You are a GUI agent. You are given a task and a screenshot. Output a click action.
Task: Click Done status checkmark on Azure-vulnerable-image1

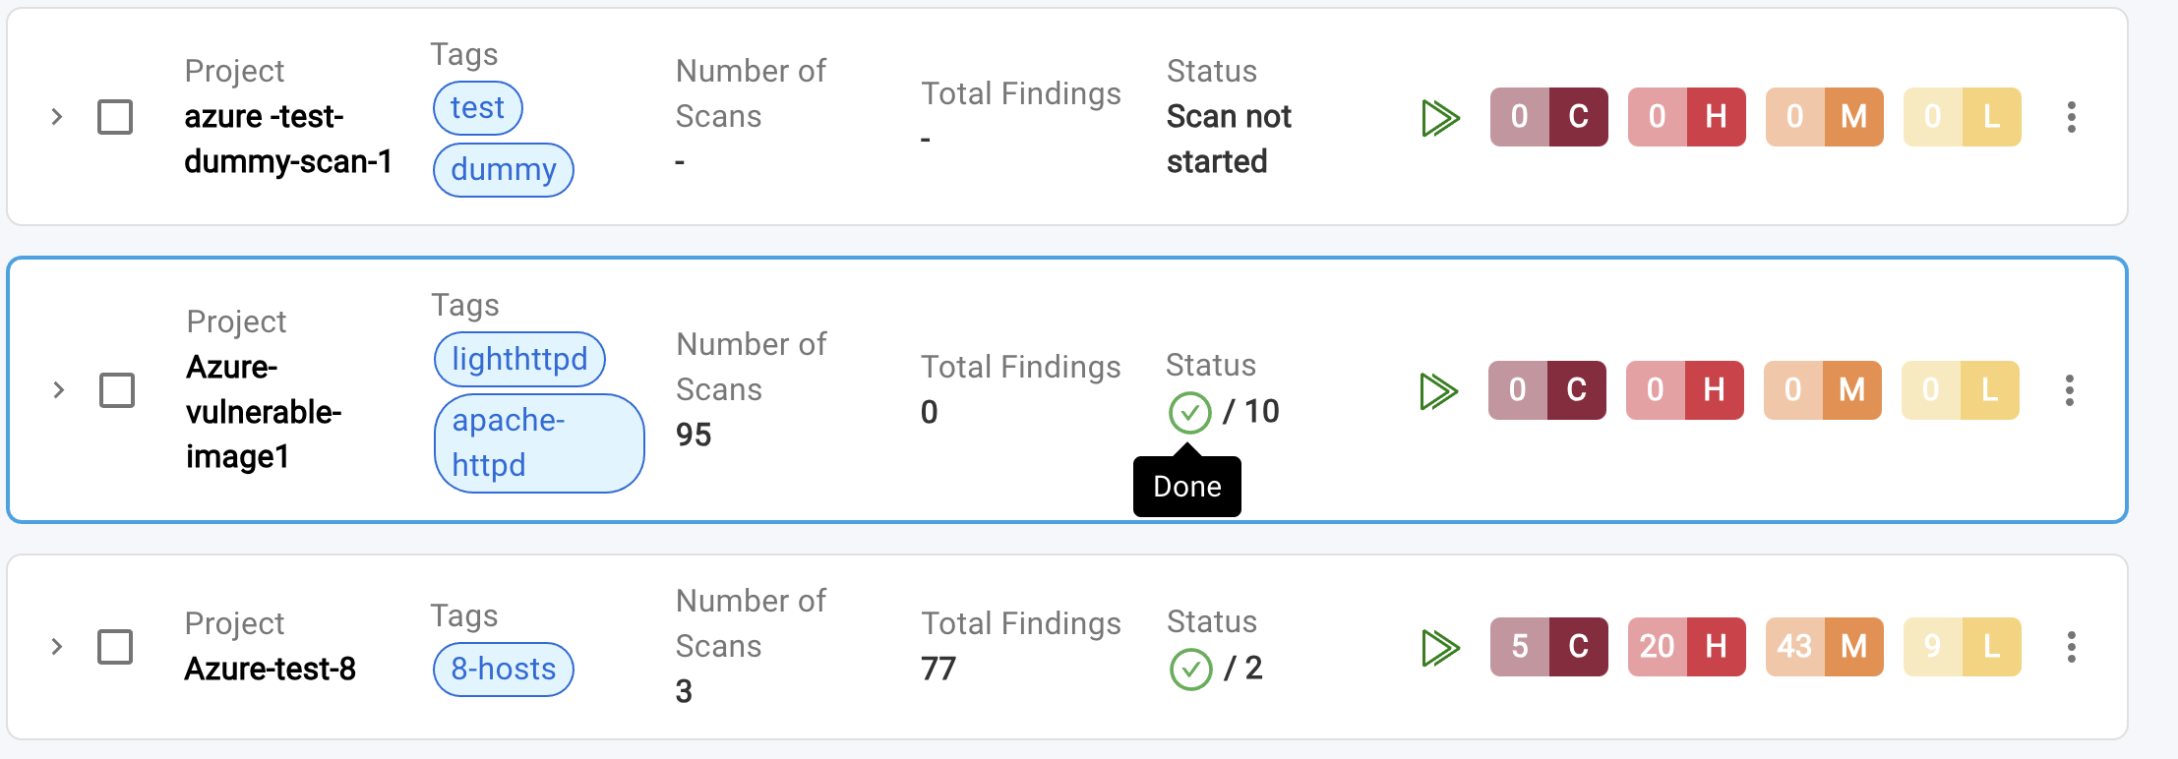1189,413
